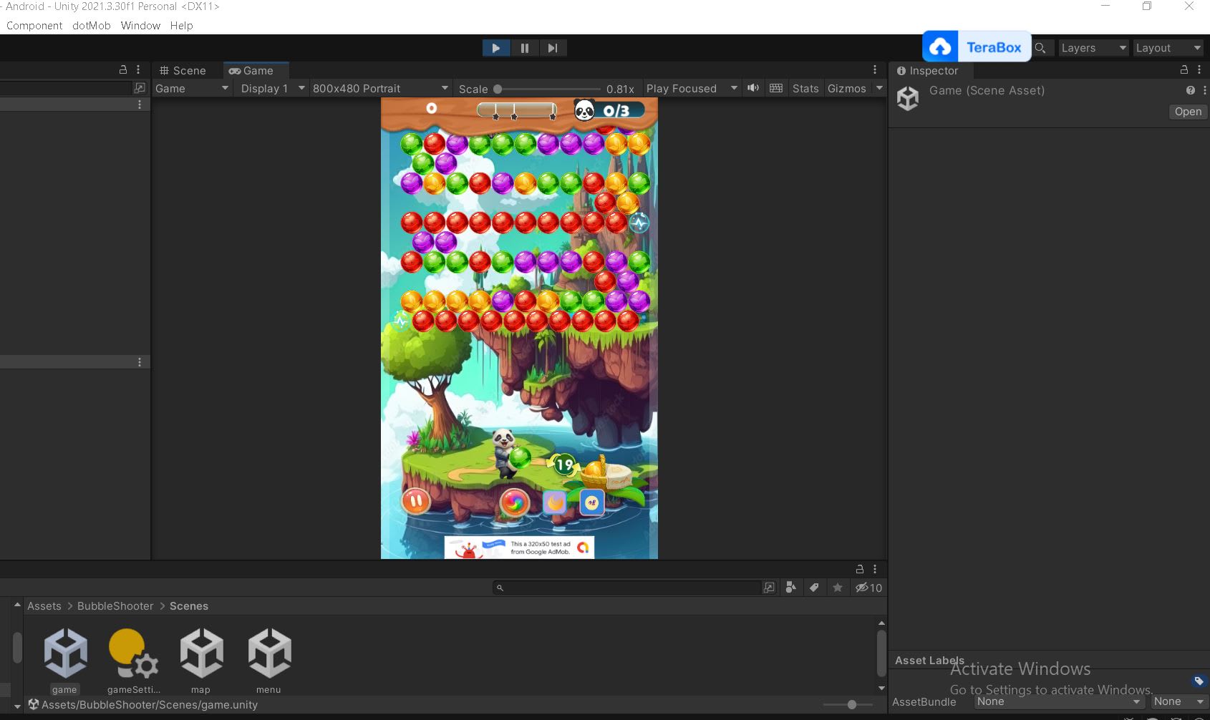1210x720 pixels.
Task: Click the in-game pause button
Action: pyautogui.click(x=416, y=501)
